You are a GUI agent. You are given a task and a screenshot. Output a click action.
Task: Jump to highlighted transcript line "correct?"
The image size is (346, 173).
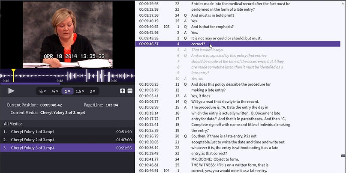click(x=198, y=44)
